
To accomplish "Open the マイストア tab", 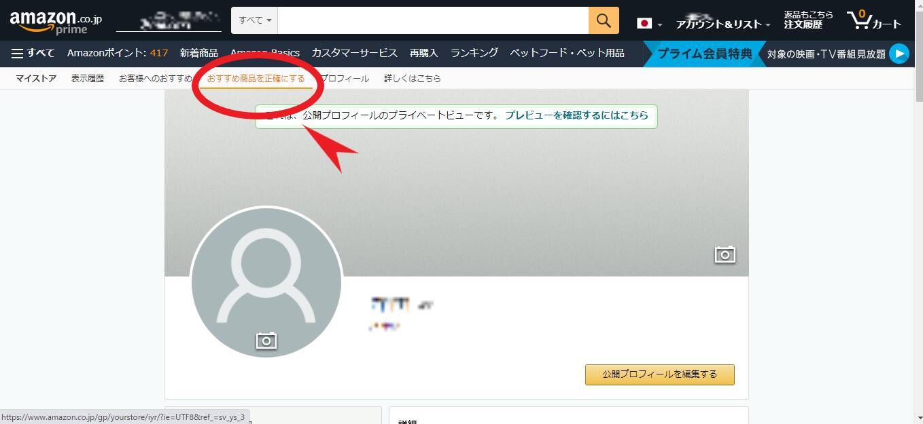I will pos(36,79).
